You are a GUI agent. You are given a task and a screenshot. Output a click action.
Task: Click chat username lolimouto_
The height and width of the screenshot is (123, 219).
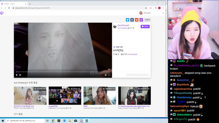(x=177, y=73)
